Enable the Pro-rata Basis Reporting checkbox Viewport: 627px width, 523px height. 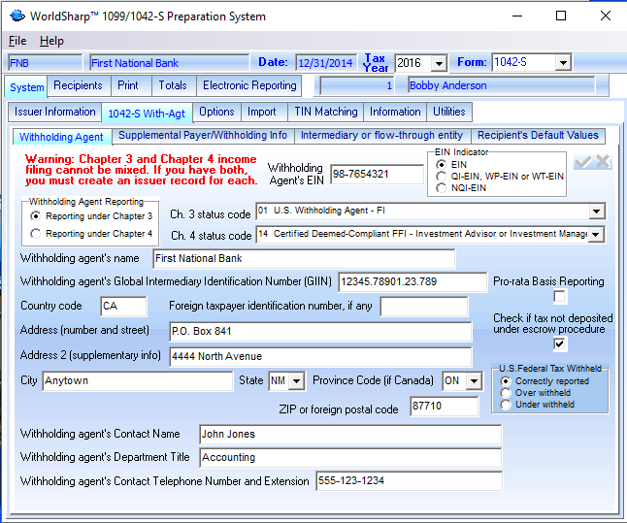pos(559,297)
